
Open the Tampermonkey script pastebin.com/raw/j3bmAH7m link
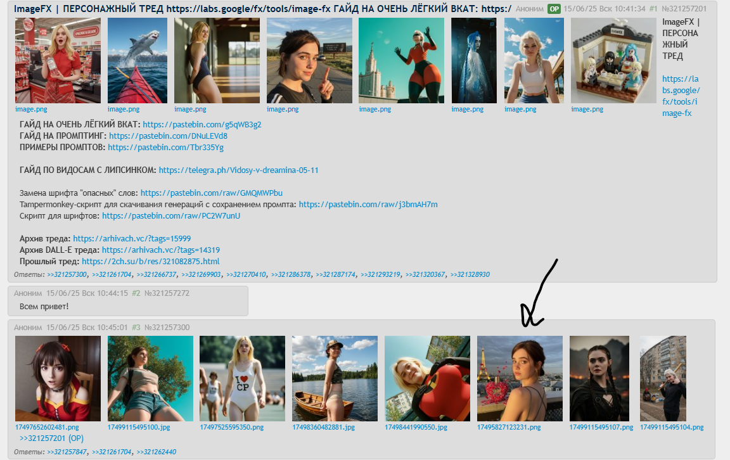pos(368,205)
